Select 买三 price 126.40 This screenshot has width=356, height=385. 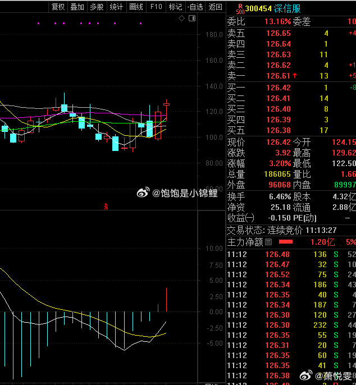point(279,109)
